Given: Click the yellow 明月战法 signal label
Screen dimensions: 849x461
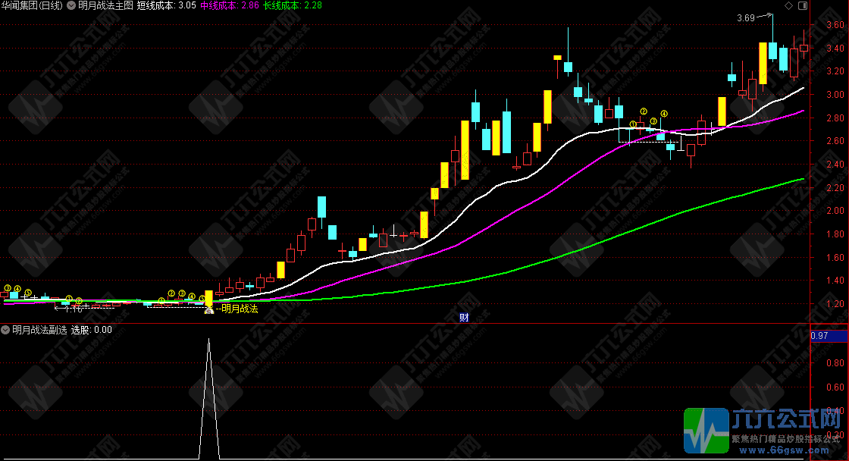Looking at the screenshot, I should [x=238, y=309].
